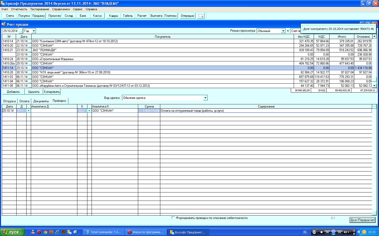
Task: Open Google Chrome from quick launch
Action: click(x=45, y=232)
